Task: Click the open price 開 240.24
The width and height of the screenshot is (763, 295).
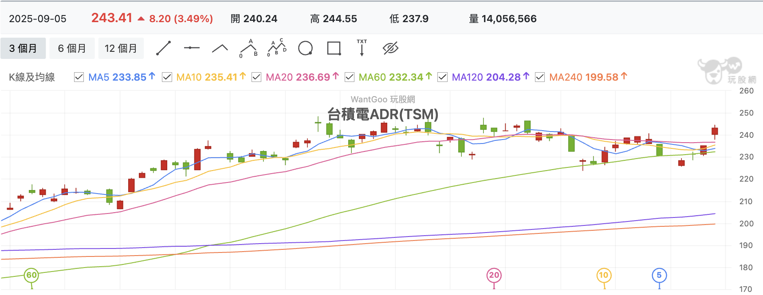Action: coord(254,19)
